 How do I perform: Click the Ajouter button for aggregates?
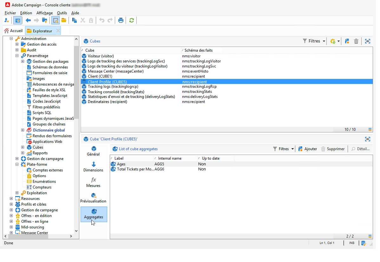(308, 149)
